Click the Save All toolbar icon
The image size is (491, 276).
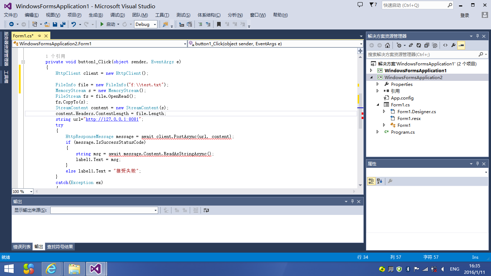[x=63, y=24]
